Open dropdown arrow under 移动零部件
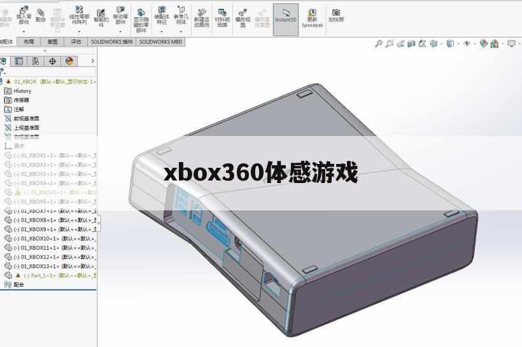 pos(120,32)
